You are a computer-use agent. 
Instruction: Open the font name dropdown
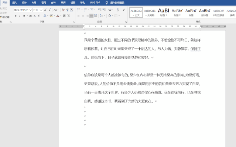pos(31,10)
